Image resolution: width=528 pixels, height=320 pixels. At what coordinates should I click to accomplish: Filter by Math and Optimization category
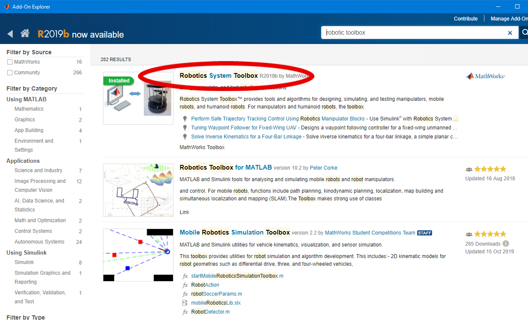(40, 220)
